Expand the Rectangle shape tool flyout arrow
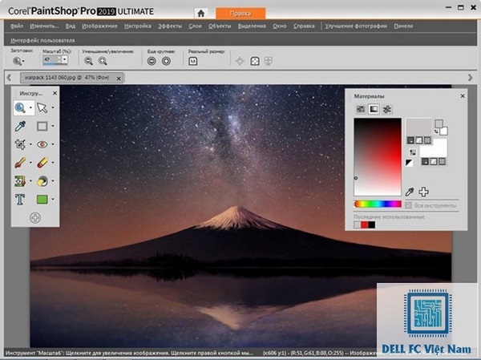Viewport: 481px width, 360px height. (x=53, y=200)
